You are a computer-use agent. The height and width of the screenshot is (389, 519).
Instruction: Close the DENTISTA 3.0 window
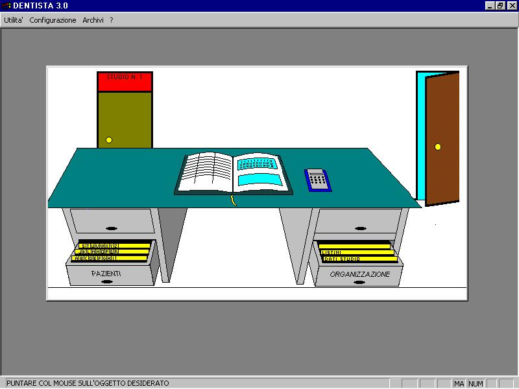click(x=512, y=6)
